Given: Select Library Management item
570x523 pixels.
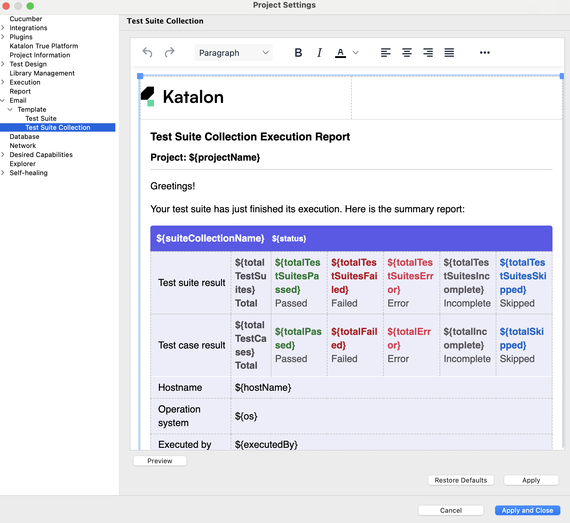Looking at the screenshot, I should tap(42, 73).
